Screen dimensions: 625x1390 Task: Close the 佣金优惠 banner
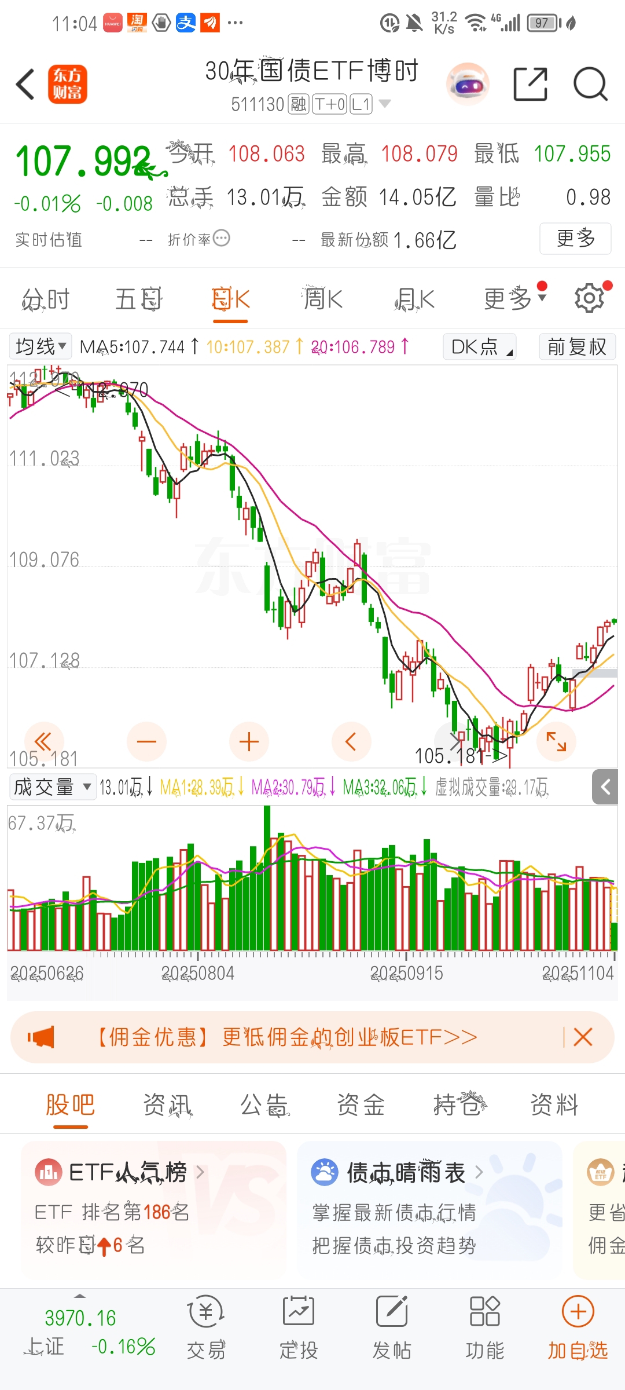583,1037
